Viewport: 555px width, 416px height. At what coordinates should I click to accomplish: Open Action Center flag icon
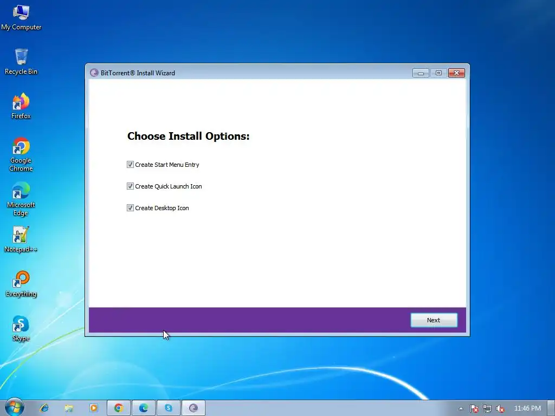point(474,408)
